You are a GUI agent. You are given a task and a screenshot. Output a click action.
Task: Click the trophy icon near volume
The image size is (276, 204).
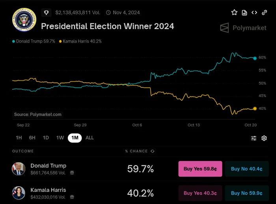[x=47, y=13]
